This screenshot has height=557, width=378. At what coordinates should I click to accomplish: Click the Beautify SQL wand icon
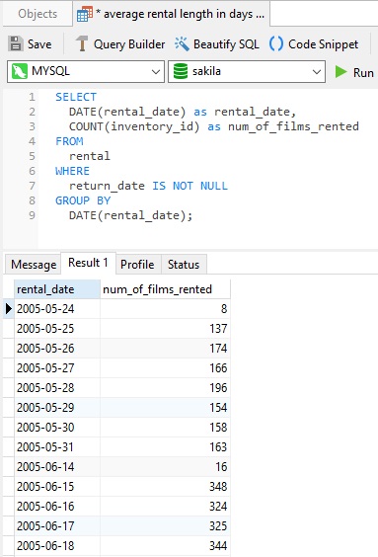pos(182,44)
